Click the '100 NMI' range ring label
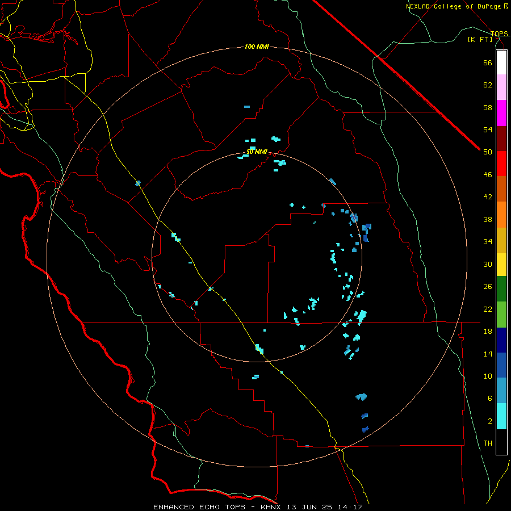Viewport: 511px width, 511px height. (257, 47)
